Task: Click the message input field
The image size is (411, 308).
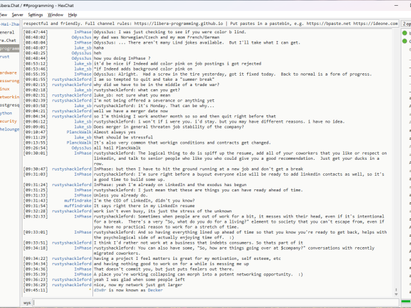Action: click(212, 302)
